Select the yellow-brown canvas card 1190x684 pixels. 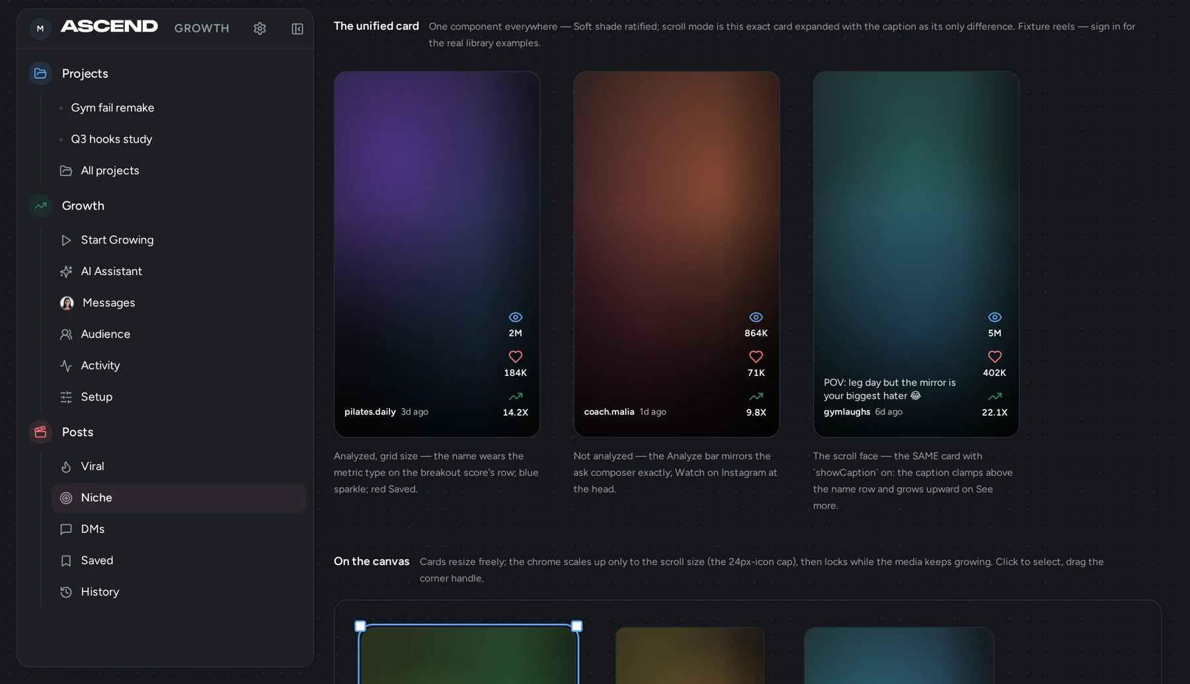click(x=690, y=656)
